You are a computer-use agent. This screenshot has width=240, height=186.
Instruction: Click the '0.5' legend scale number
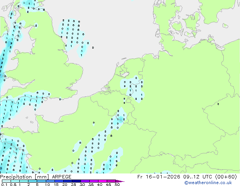(x=13, y=184)
